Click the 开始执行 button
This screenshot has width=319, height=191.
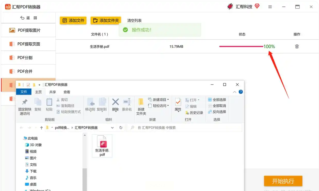[283, 181]
